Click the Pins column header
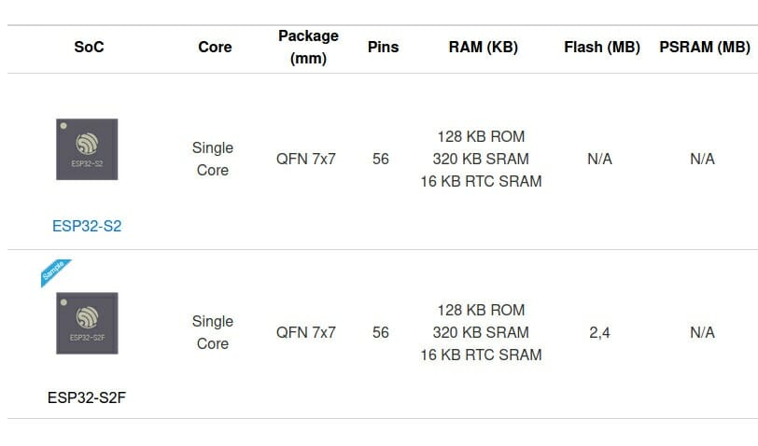The width and height of the screenshot is (758, 446). click(384, 47)
